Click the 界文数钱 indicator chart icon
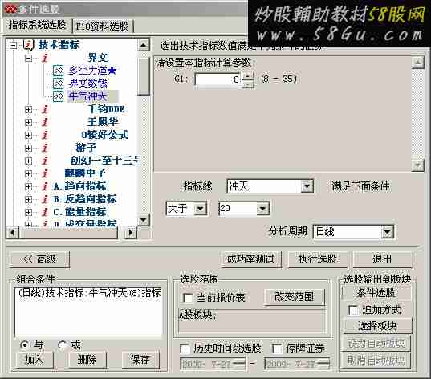Image resolution: width=431 pixels, height=379 pixels. (x=58, y=84)
